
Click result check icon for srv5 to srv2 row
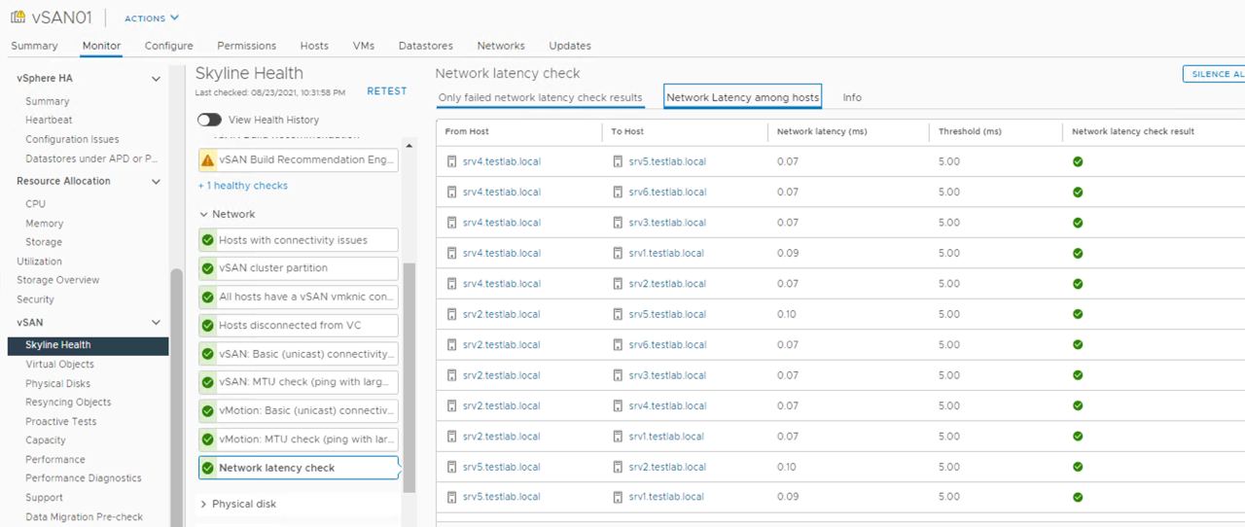1078,467
